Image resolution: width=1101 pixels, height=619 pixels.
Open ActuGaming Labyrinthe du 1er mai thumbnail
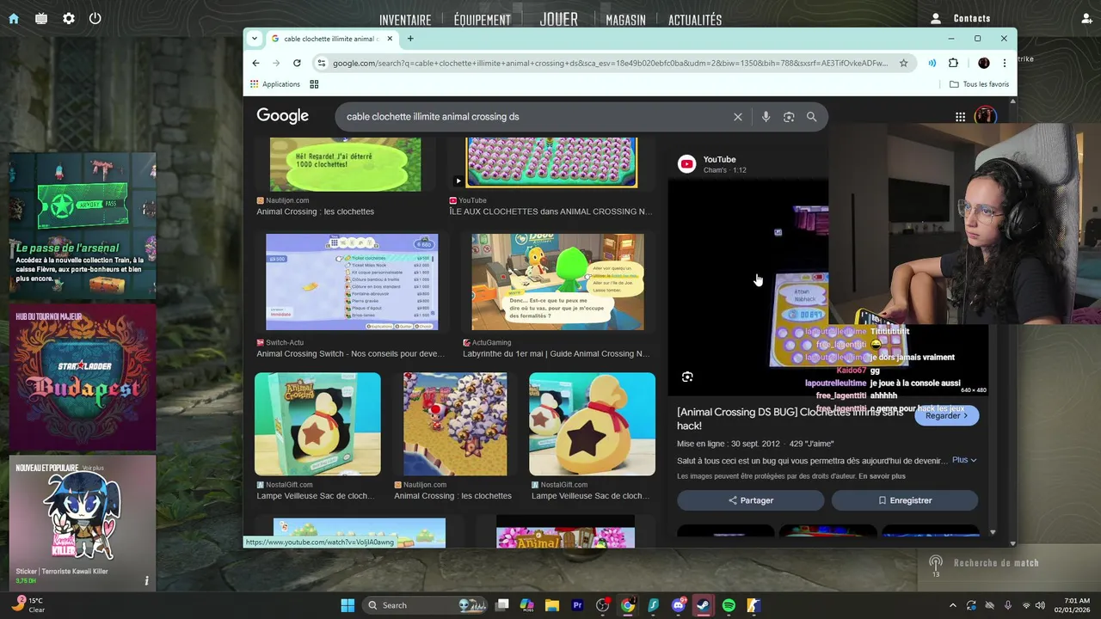(x=557, y=282)
